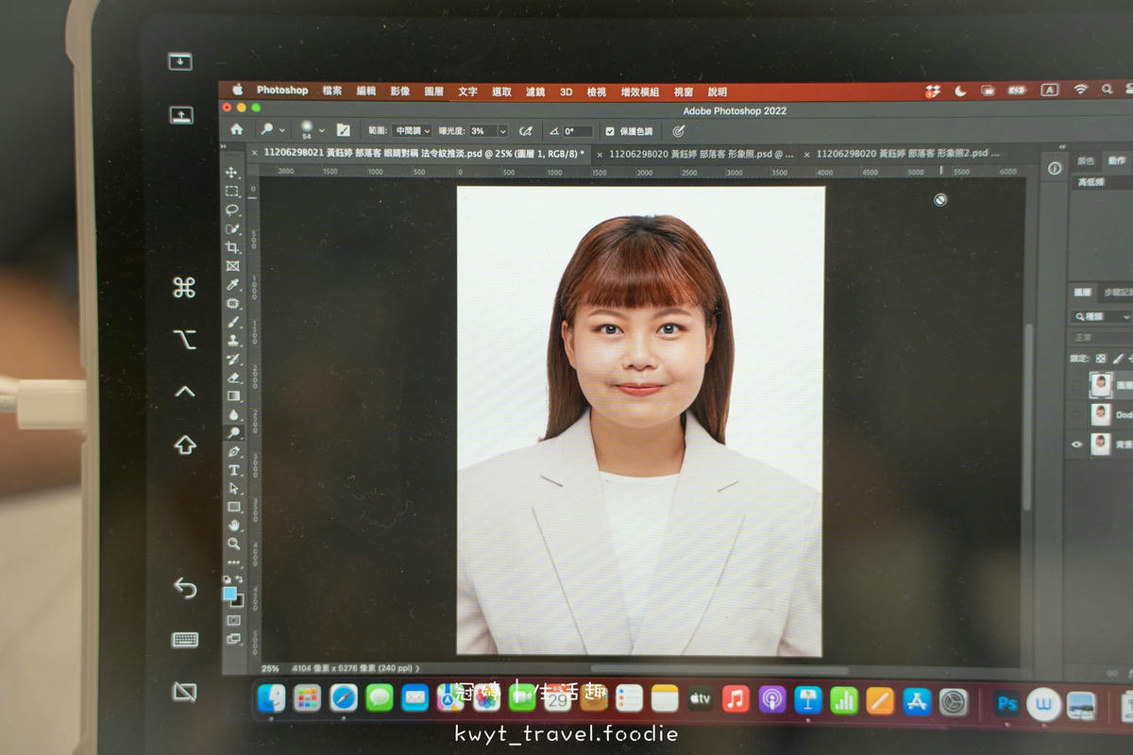This screenshot has width=1133, height=755.
Task: Open the Properties info panel icon
Action: (x=1055, y=169)
